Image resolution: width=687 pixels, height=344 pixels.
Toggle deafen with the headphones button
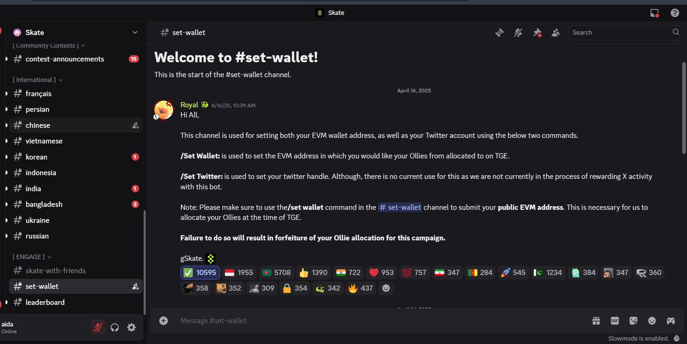pyautogui.click(x=115, y=327)
